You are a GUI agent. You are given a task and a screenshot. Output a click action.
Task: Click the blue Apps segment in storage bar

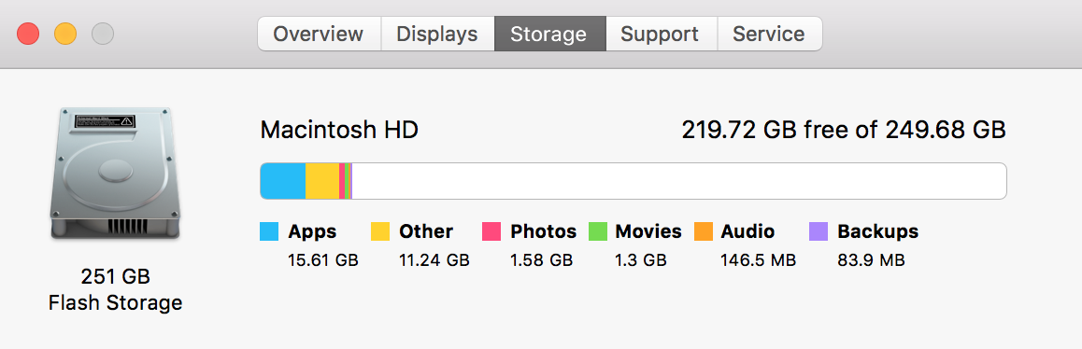(x=283, y=181)
